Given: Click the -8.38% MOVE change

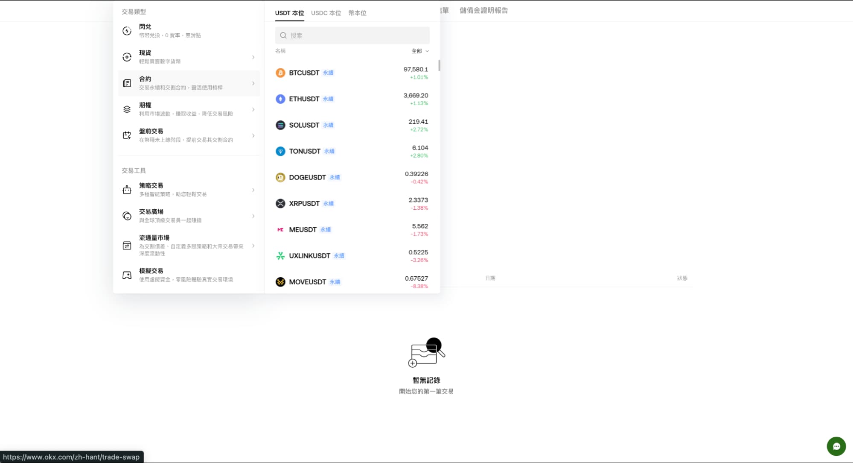Looking at the screenshot, I should 419,286.
